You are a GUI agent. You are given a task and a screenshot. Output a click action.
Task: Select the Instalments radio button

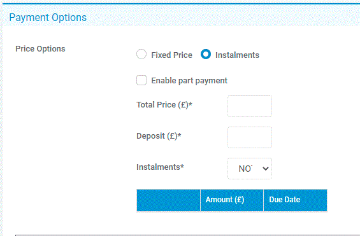(206, 54)
